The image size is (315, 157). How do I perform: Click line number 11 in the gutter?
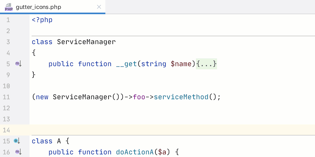pyautogui.click(x=6, y=97)
